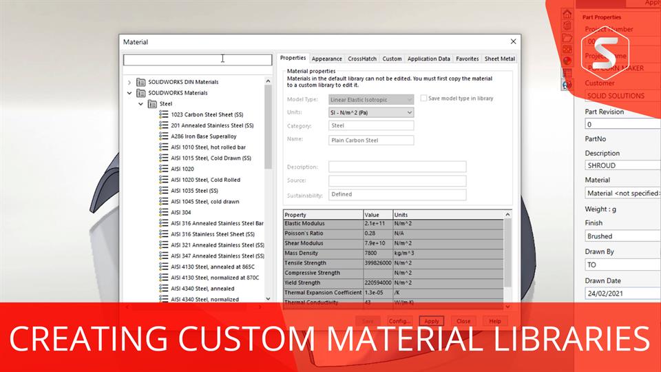Open the Sheet Metal tab

tap(499, 59)
